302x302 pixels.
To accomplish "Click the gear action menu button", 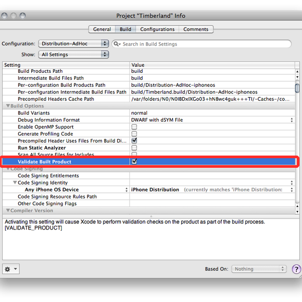I will pyautogui.click(x=11, y=269).
